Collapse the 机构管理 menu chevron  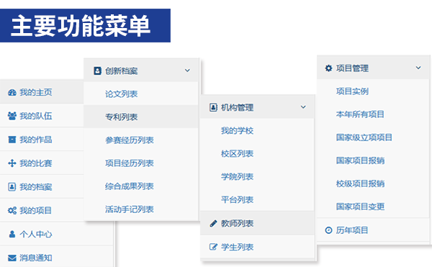[x=303, y=107]
